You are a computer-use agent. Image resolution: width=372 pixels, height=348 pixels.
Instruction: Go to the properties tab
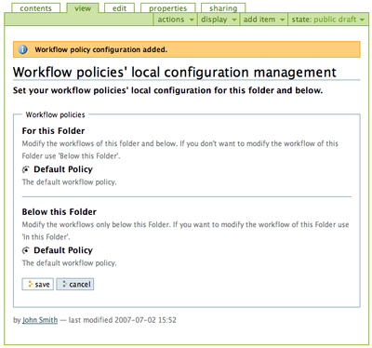pyautogui.click(x=168, y=8)
